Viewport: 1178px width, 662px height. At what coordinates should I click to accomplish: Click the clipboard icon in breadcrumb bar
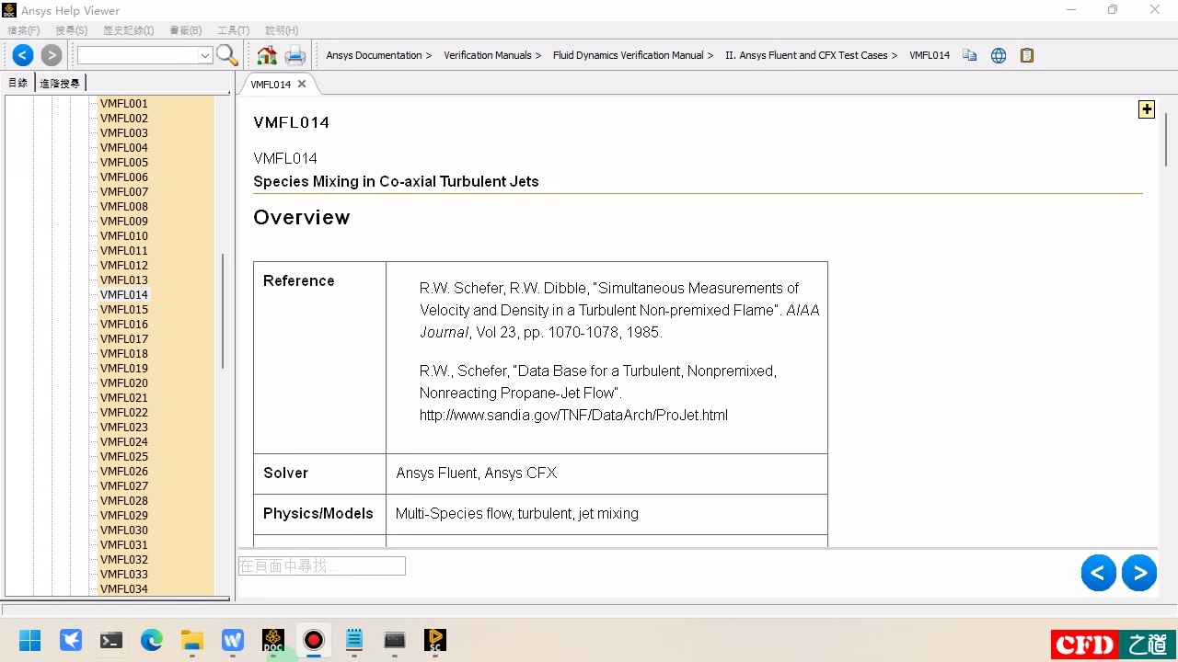tap(1027, 55)
